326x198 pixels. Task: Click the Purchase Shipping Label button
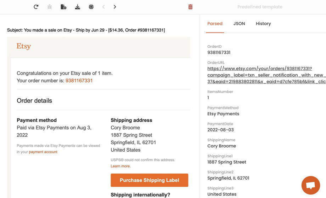[149, 180]
